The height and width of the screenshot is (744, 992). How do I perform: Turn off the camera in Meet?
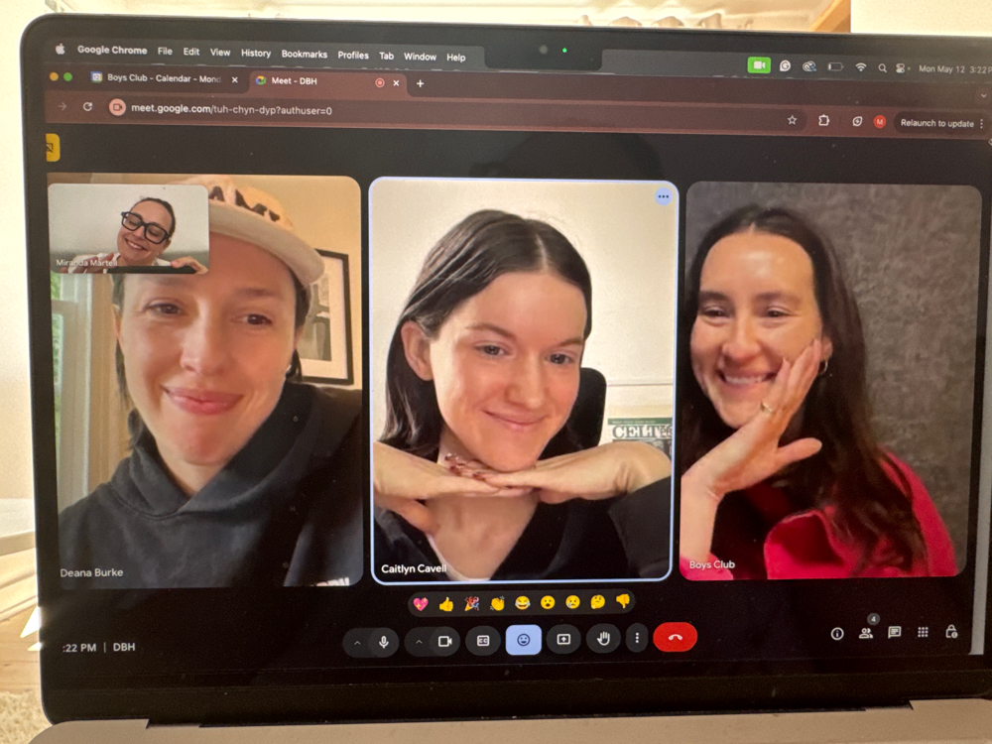444,642
